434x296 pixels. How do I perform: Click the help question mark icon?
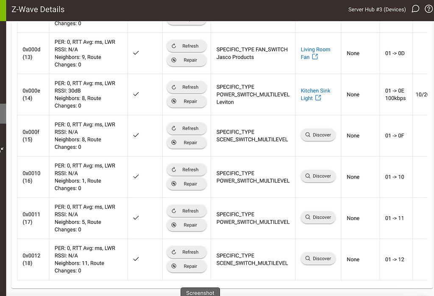pyautogui.click(x=428, y=9)
